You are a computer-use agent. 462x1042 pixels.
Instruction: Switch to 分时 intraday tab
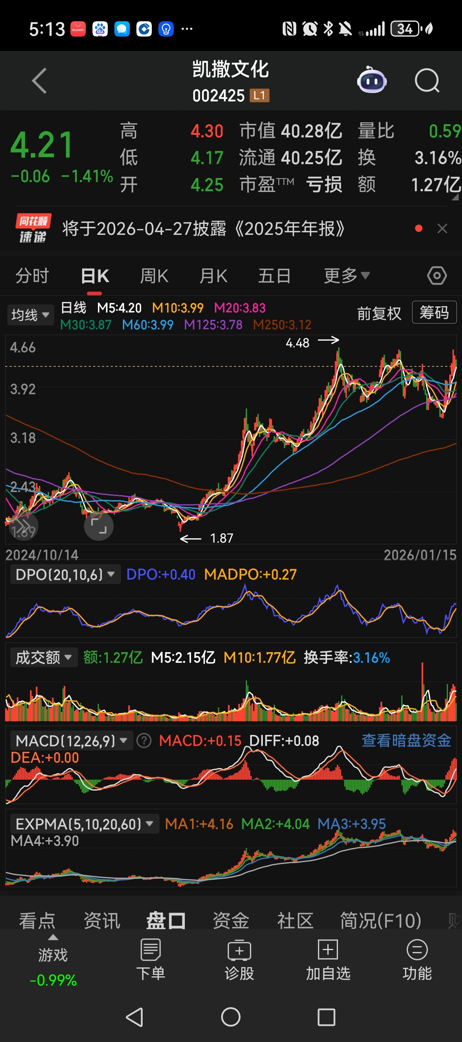32,276
